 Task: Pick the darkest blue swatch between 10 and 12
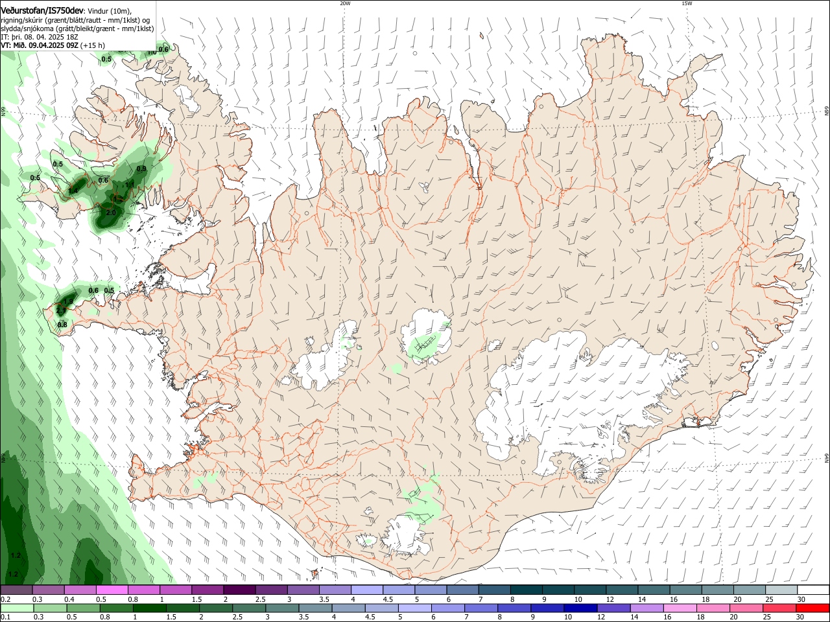coord(579,608)
